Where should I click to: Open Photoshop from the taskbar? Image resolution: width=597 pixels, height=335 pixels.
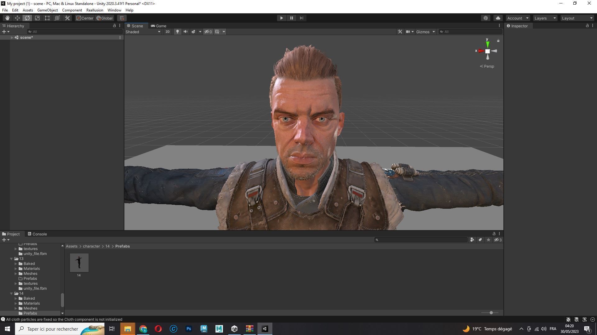coord(188,329)
